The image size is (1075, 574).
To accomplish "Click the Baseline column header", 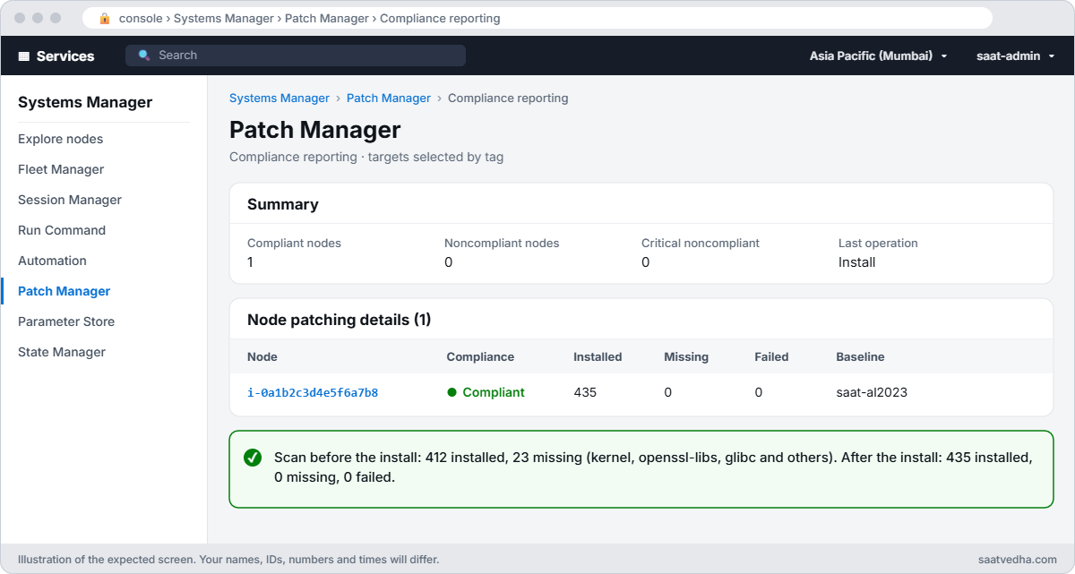I will pyautogui.click(x=860, y=356).
